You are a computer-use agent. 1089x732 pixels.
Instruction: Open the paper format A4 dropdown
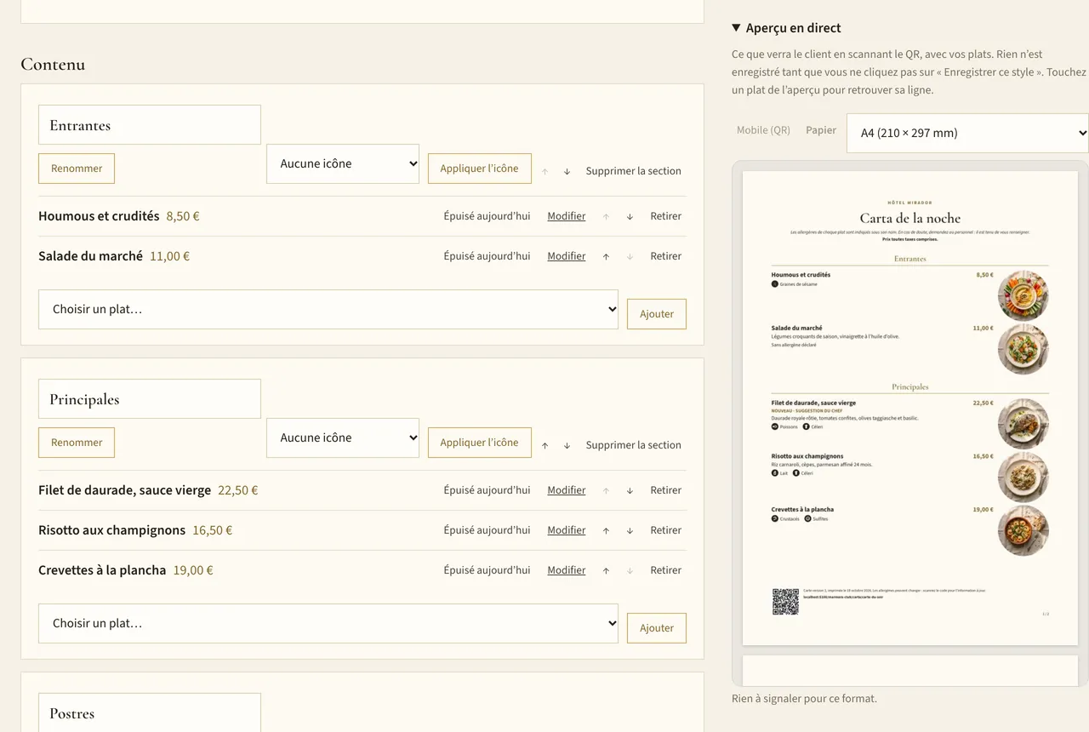click(967, 133)
